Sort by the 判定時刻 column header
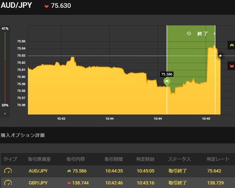The image size is (235, 188). 145,159
